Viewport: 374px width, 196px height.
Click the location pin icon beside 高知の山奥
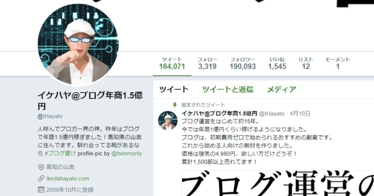(x=41, y=167)
